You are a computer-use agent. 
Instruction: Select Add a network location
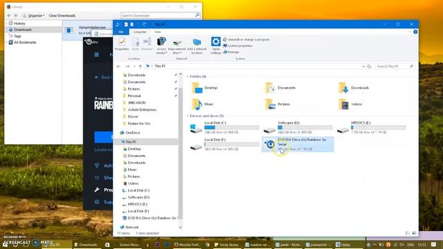tap(197, 46)
